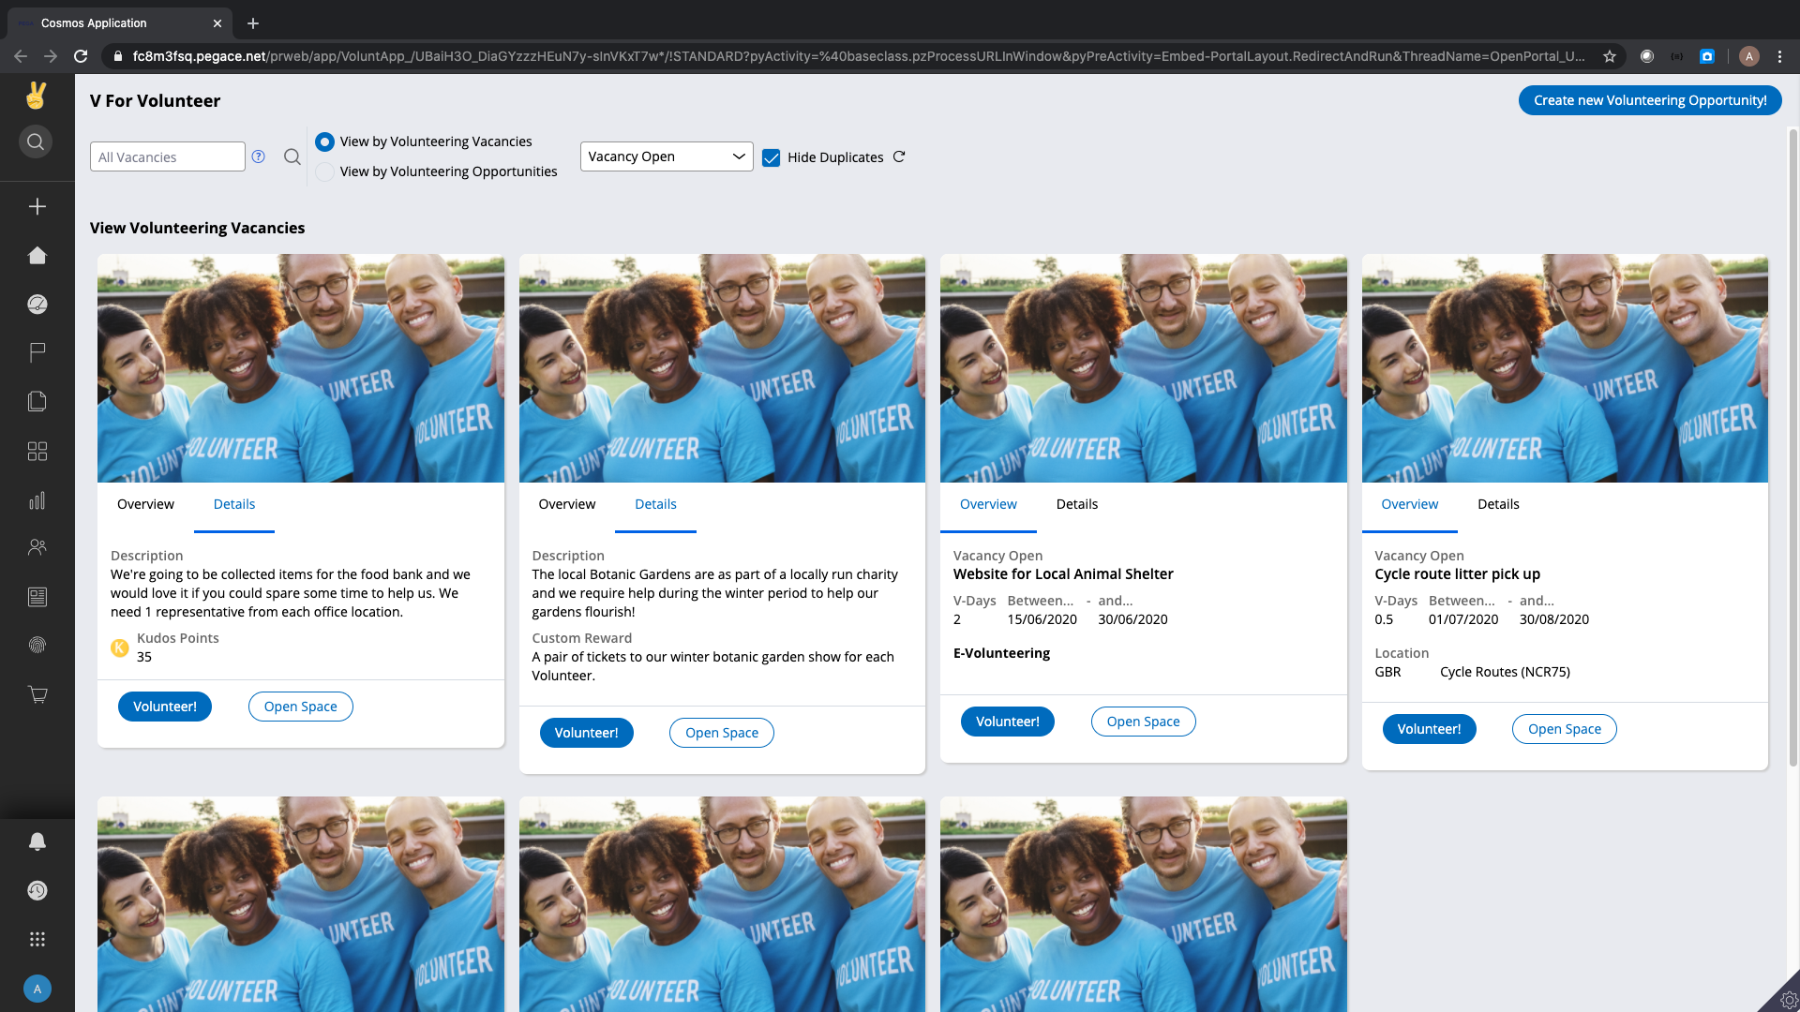Click the recent history clock icon

point(37,890)
